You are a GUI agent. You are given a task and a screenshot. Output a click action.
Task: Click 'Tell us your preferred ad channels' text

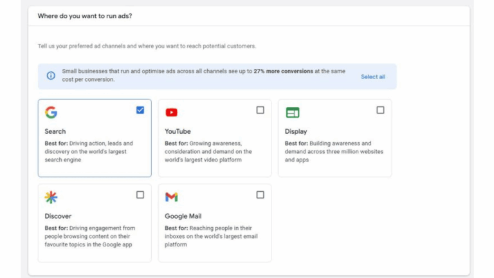(x=147, y=46)
